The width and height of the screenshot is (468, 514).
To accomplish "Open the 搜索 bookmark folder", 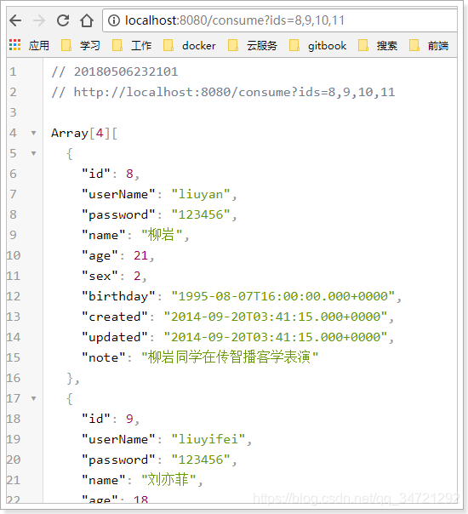I will coord(378,45).
